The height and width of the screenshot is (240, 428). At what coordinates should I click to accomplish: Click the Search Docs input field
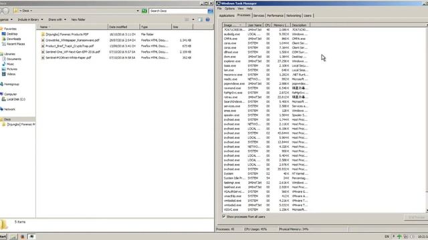[x=178, y=11]
